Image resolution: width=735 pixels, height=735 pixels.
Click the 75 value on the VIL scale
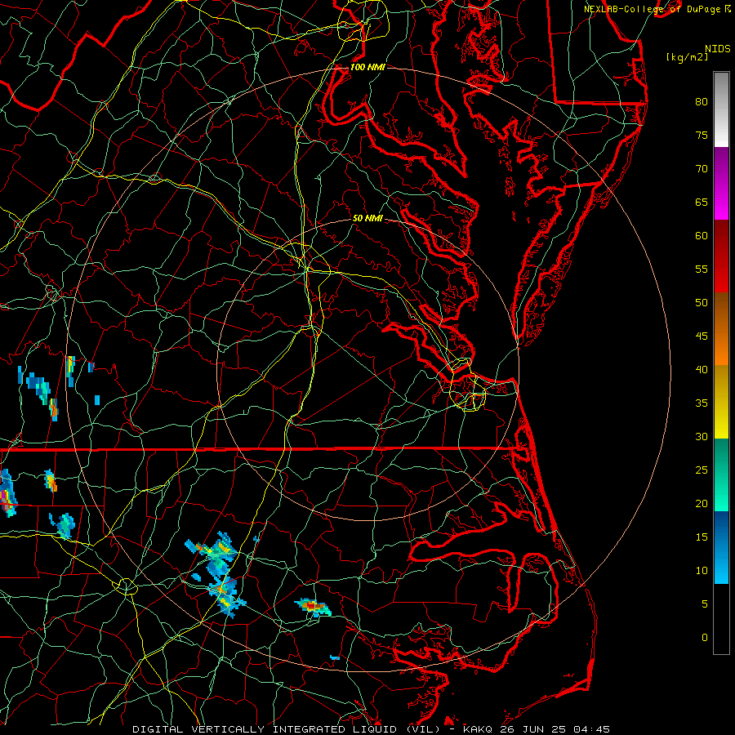tap(702, 135)
